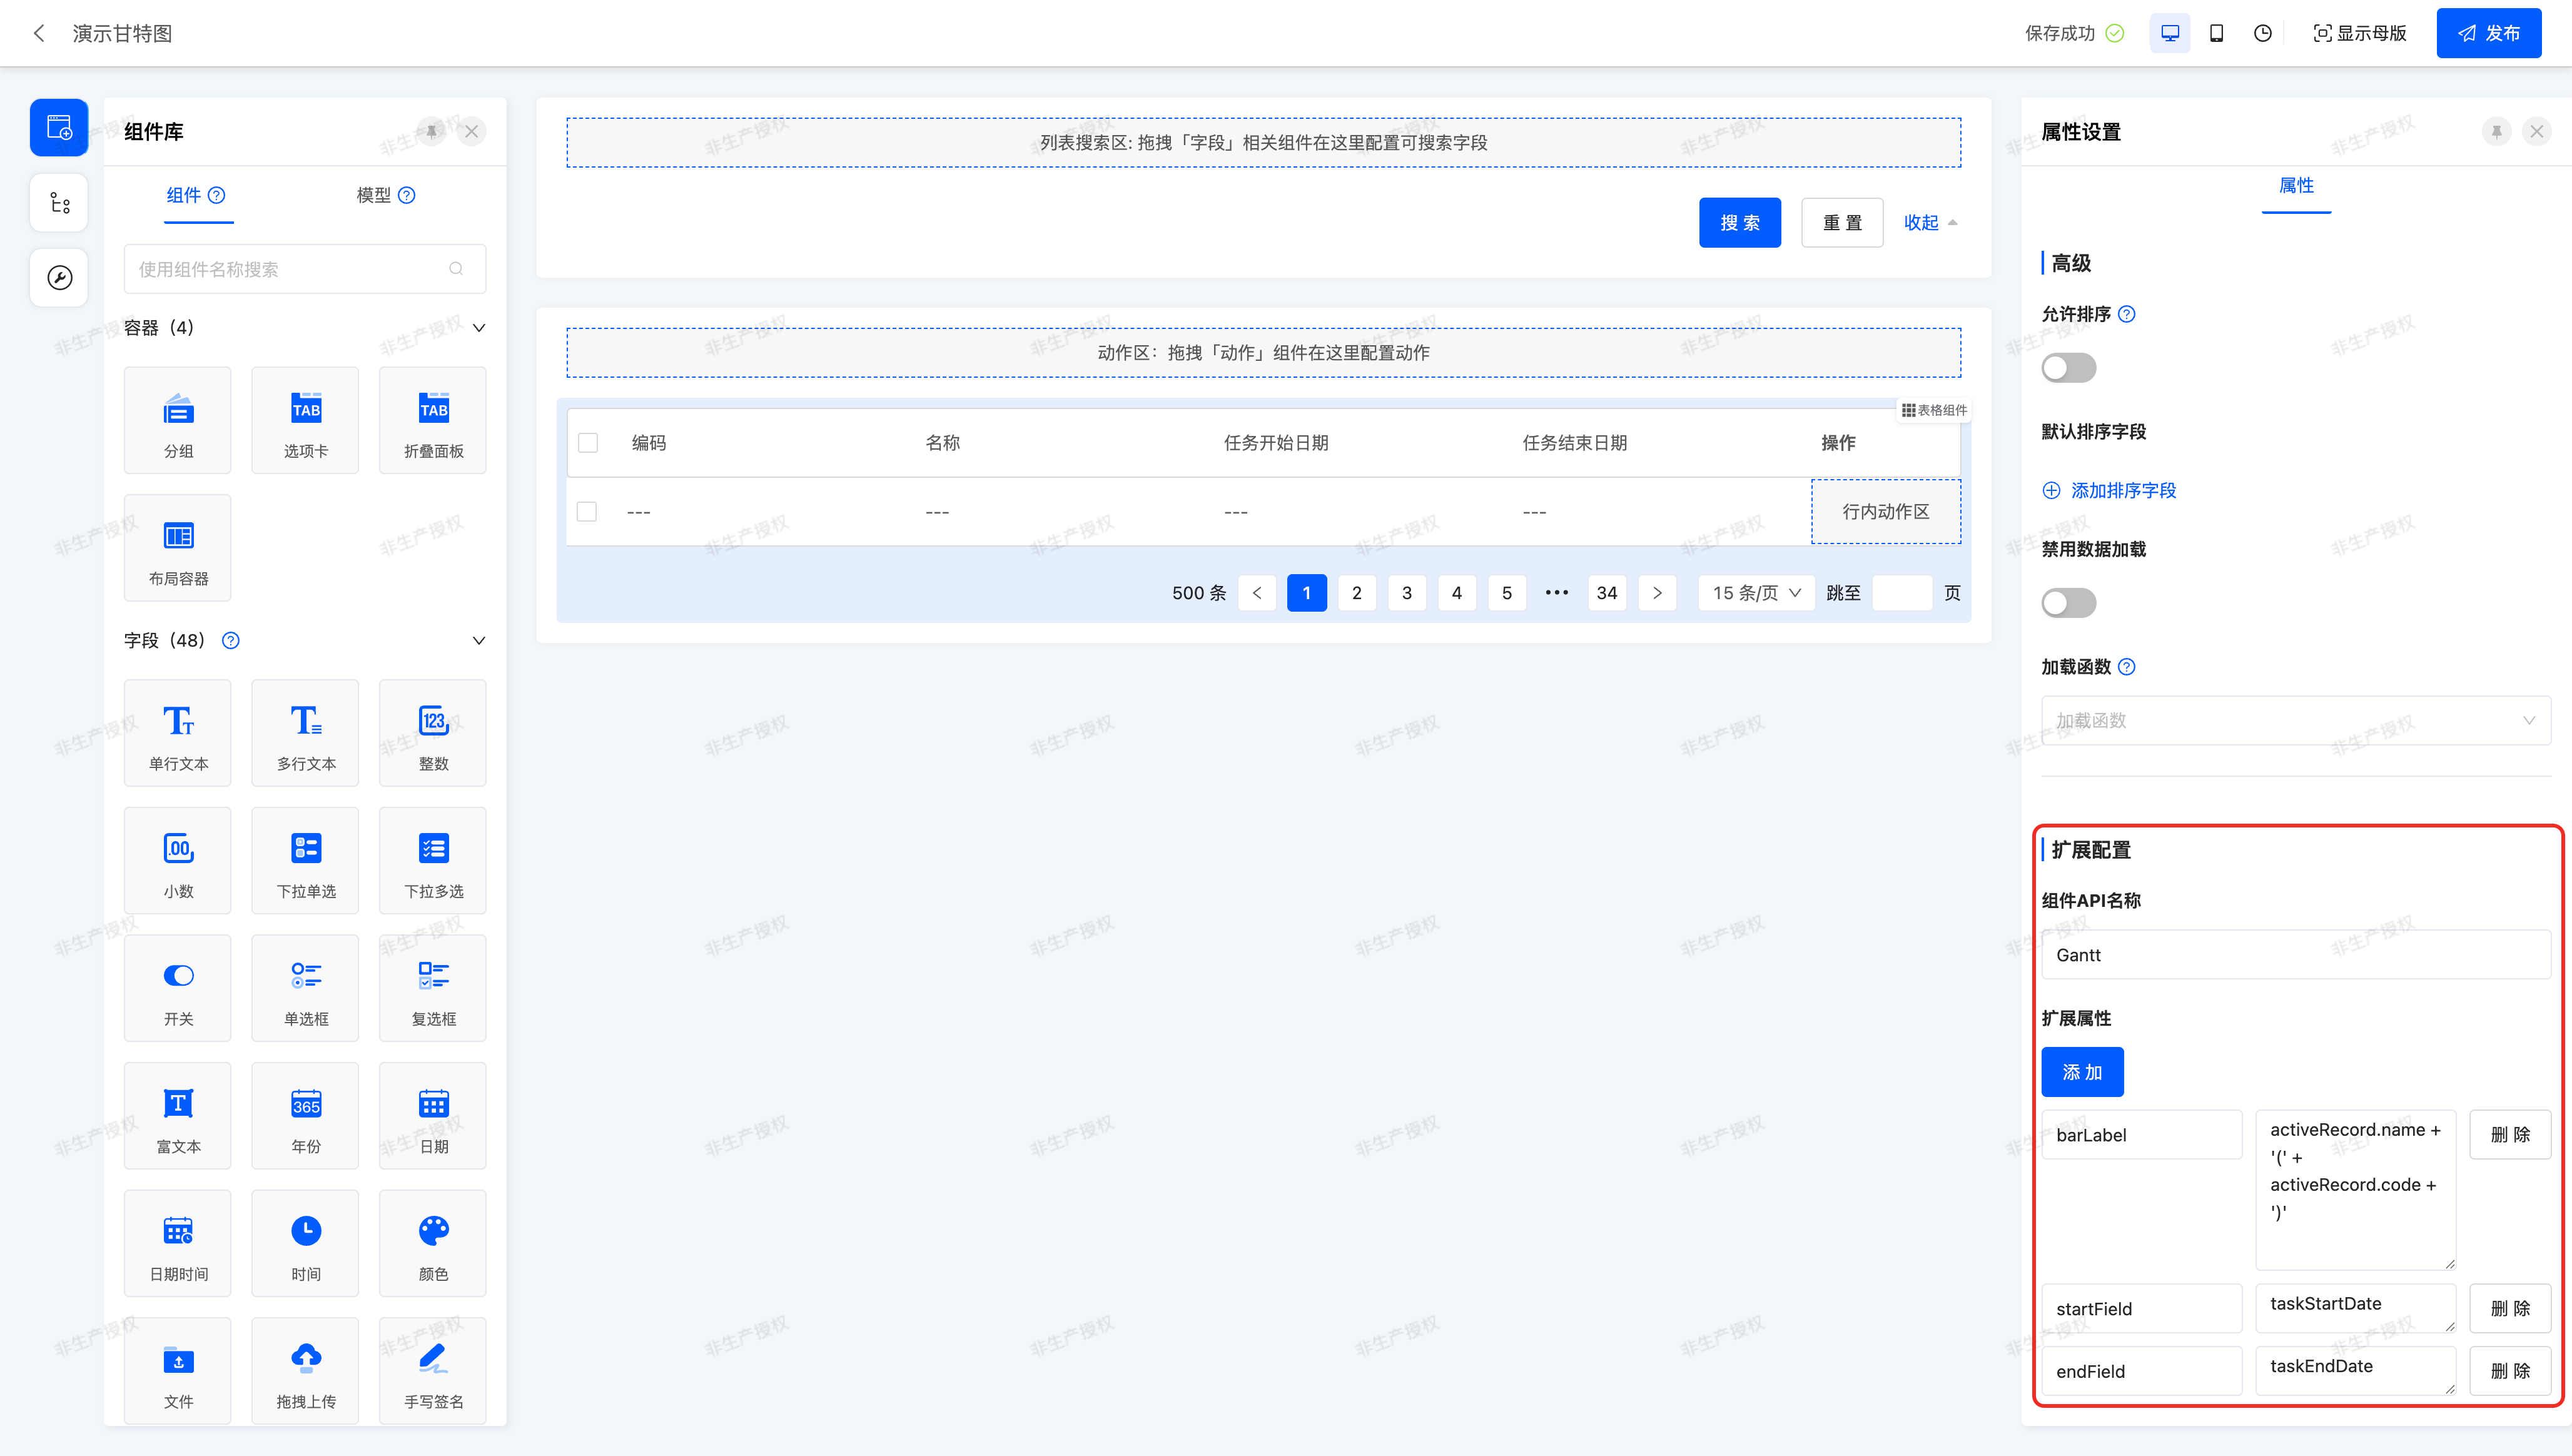
Task: Select the 日期时间 field component
Action: (178, 1243)
